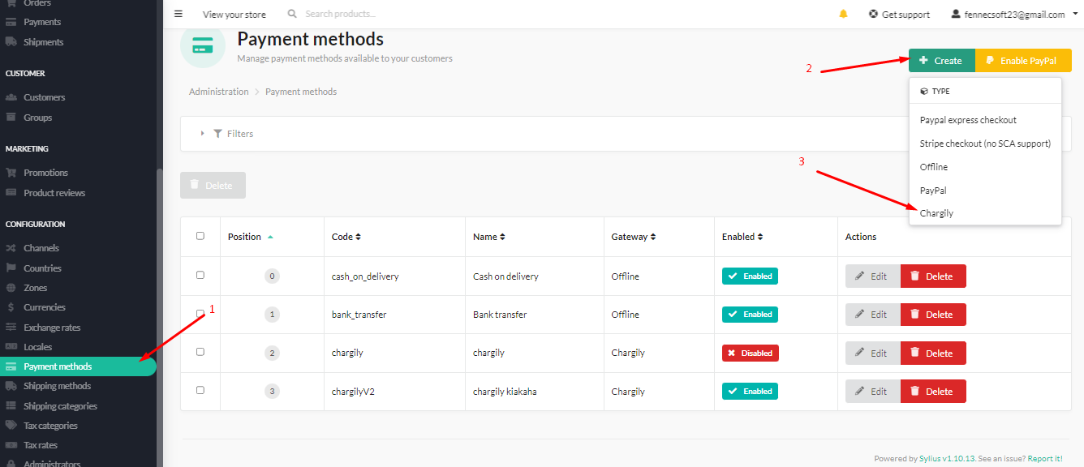Toggle the select-all checkbox in table header
1084x467 pixels.
[x=200, y=236]
